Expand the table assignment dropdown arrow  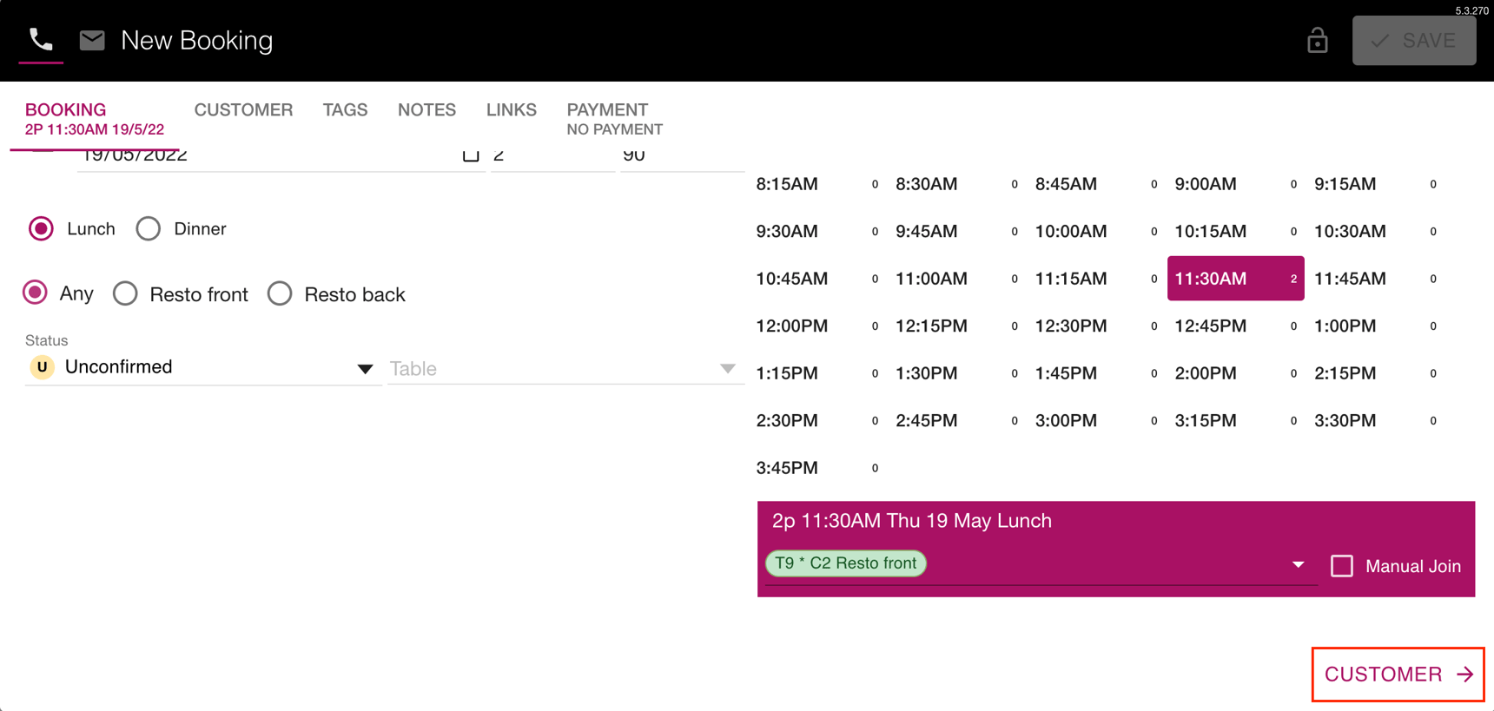(1298, 565)
